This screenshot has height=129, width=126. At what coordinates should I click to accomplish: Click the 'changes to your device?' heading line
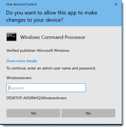pyautogui.click(x=35, y=20)
